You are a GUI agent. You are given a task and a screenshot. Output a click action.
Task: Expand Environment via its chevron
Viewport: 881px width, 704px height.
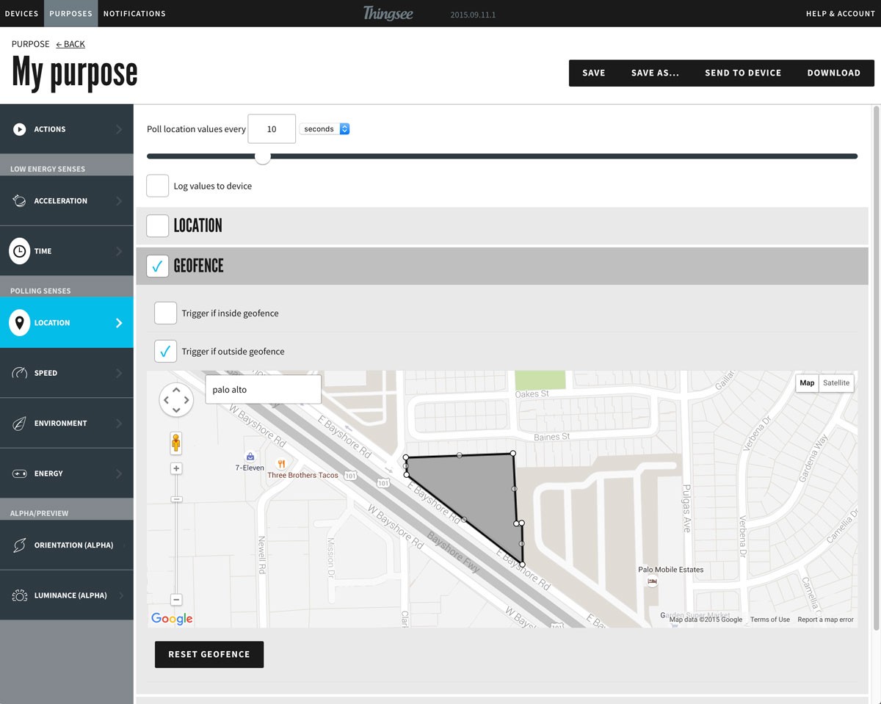click(119, 424)
